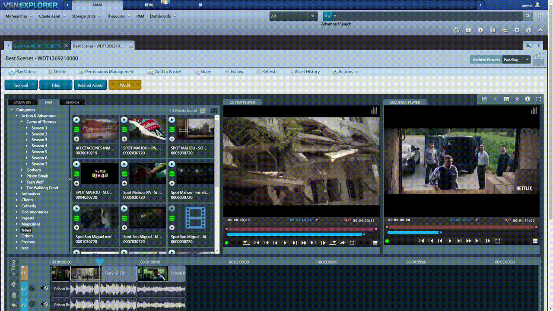Toggle solo on track A1
The image size is (553, 311).
click(32, 288)
